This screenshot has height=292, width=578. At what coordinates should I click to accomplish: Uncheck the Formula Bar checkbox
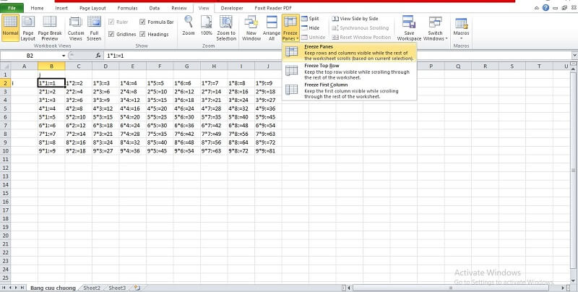pyautogui.click(x=142, y=22)
